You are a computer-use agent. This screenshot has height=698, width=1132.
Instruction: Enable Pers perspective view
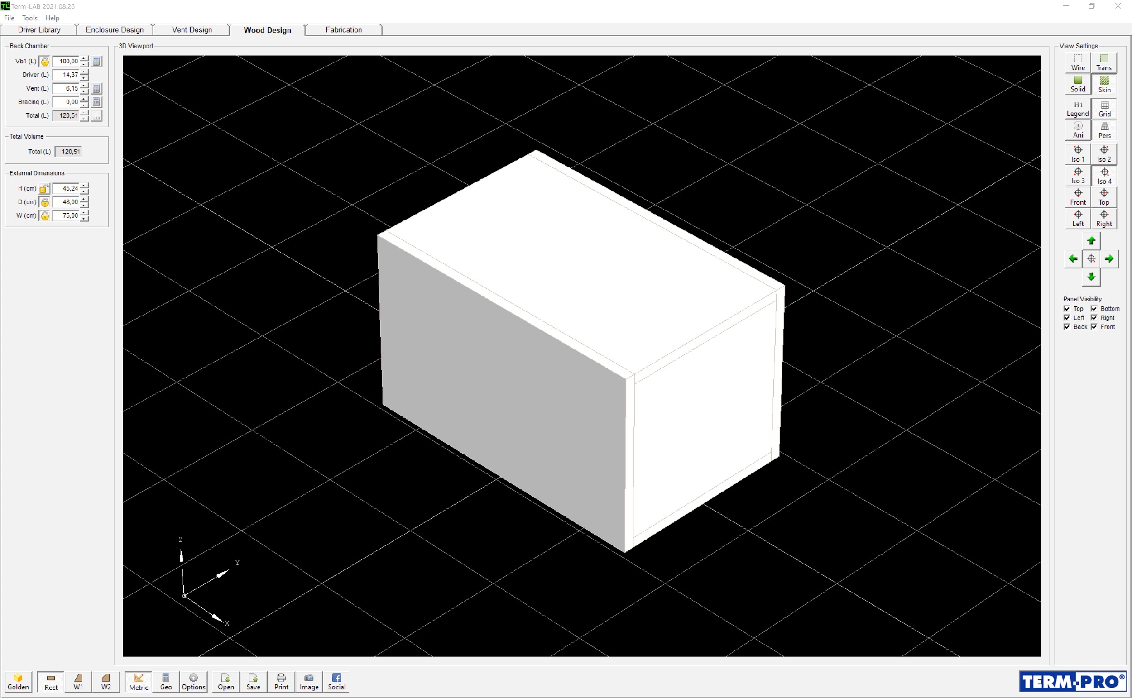click(1104, 130)
